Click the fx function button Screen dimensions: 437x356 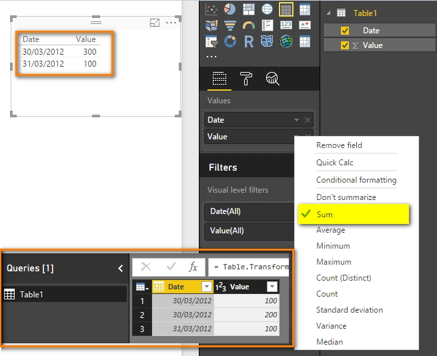click(193, 267)
